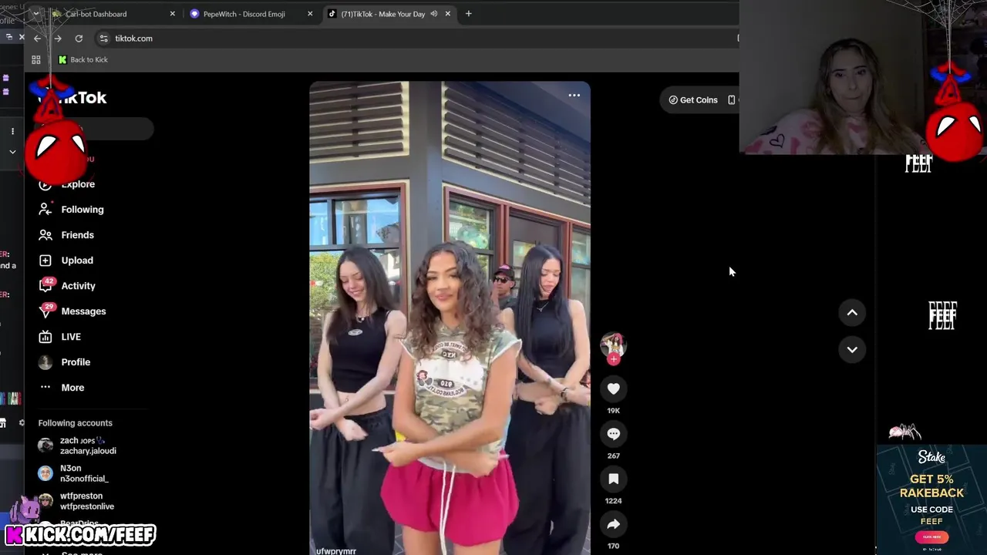Open Profile from TikTok sidebar
The width and height of the screenshot is (987, 555).
click(x=76, y=362)
